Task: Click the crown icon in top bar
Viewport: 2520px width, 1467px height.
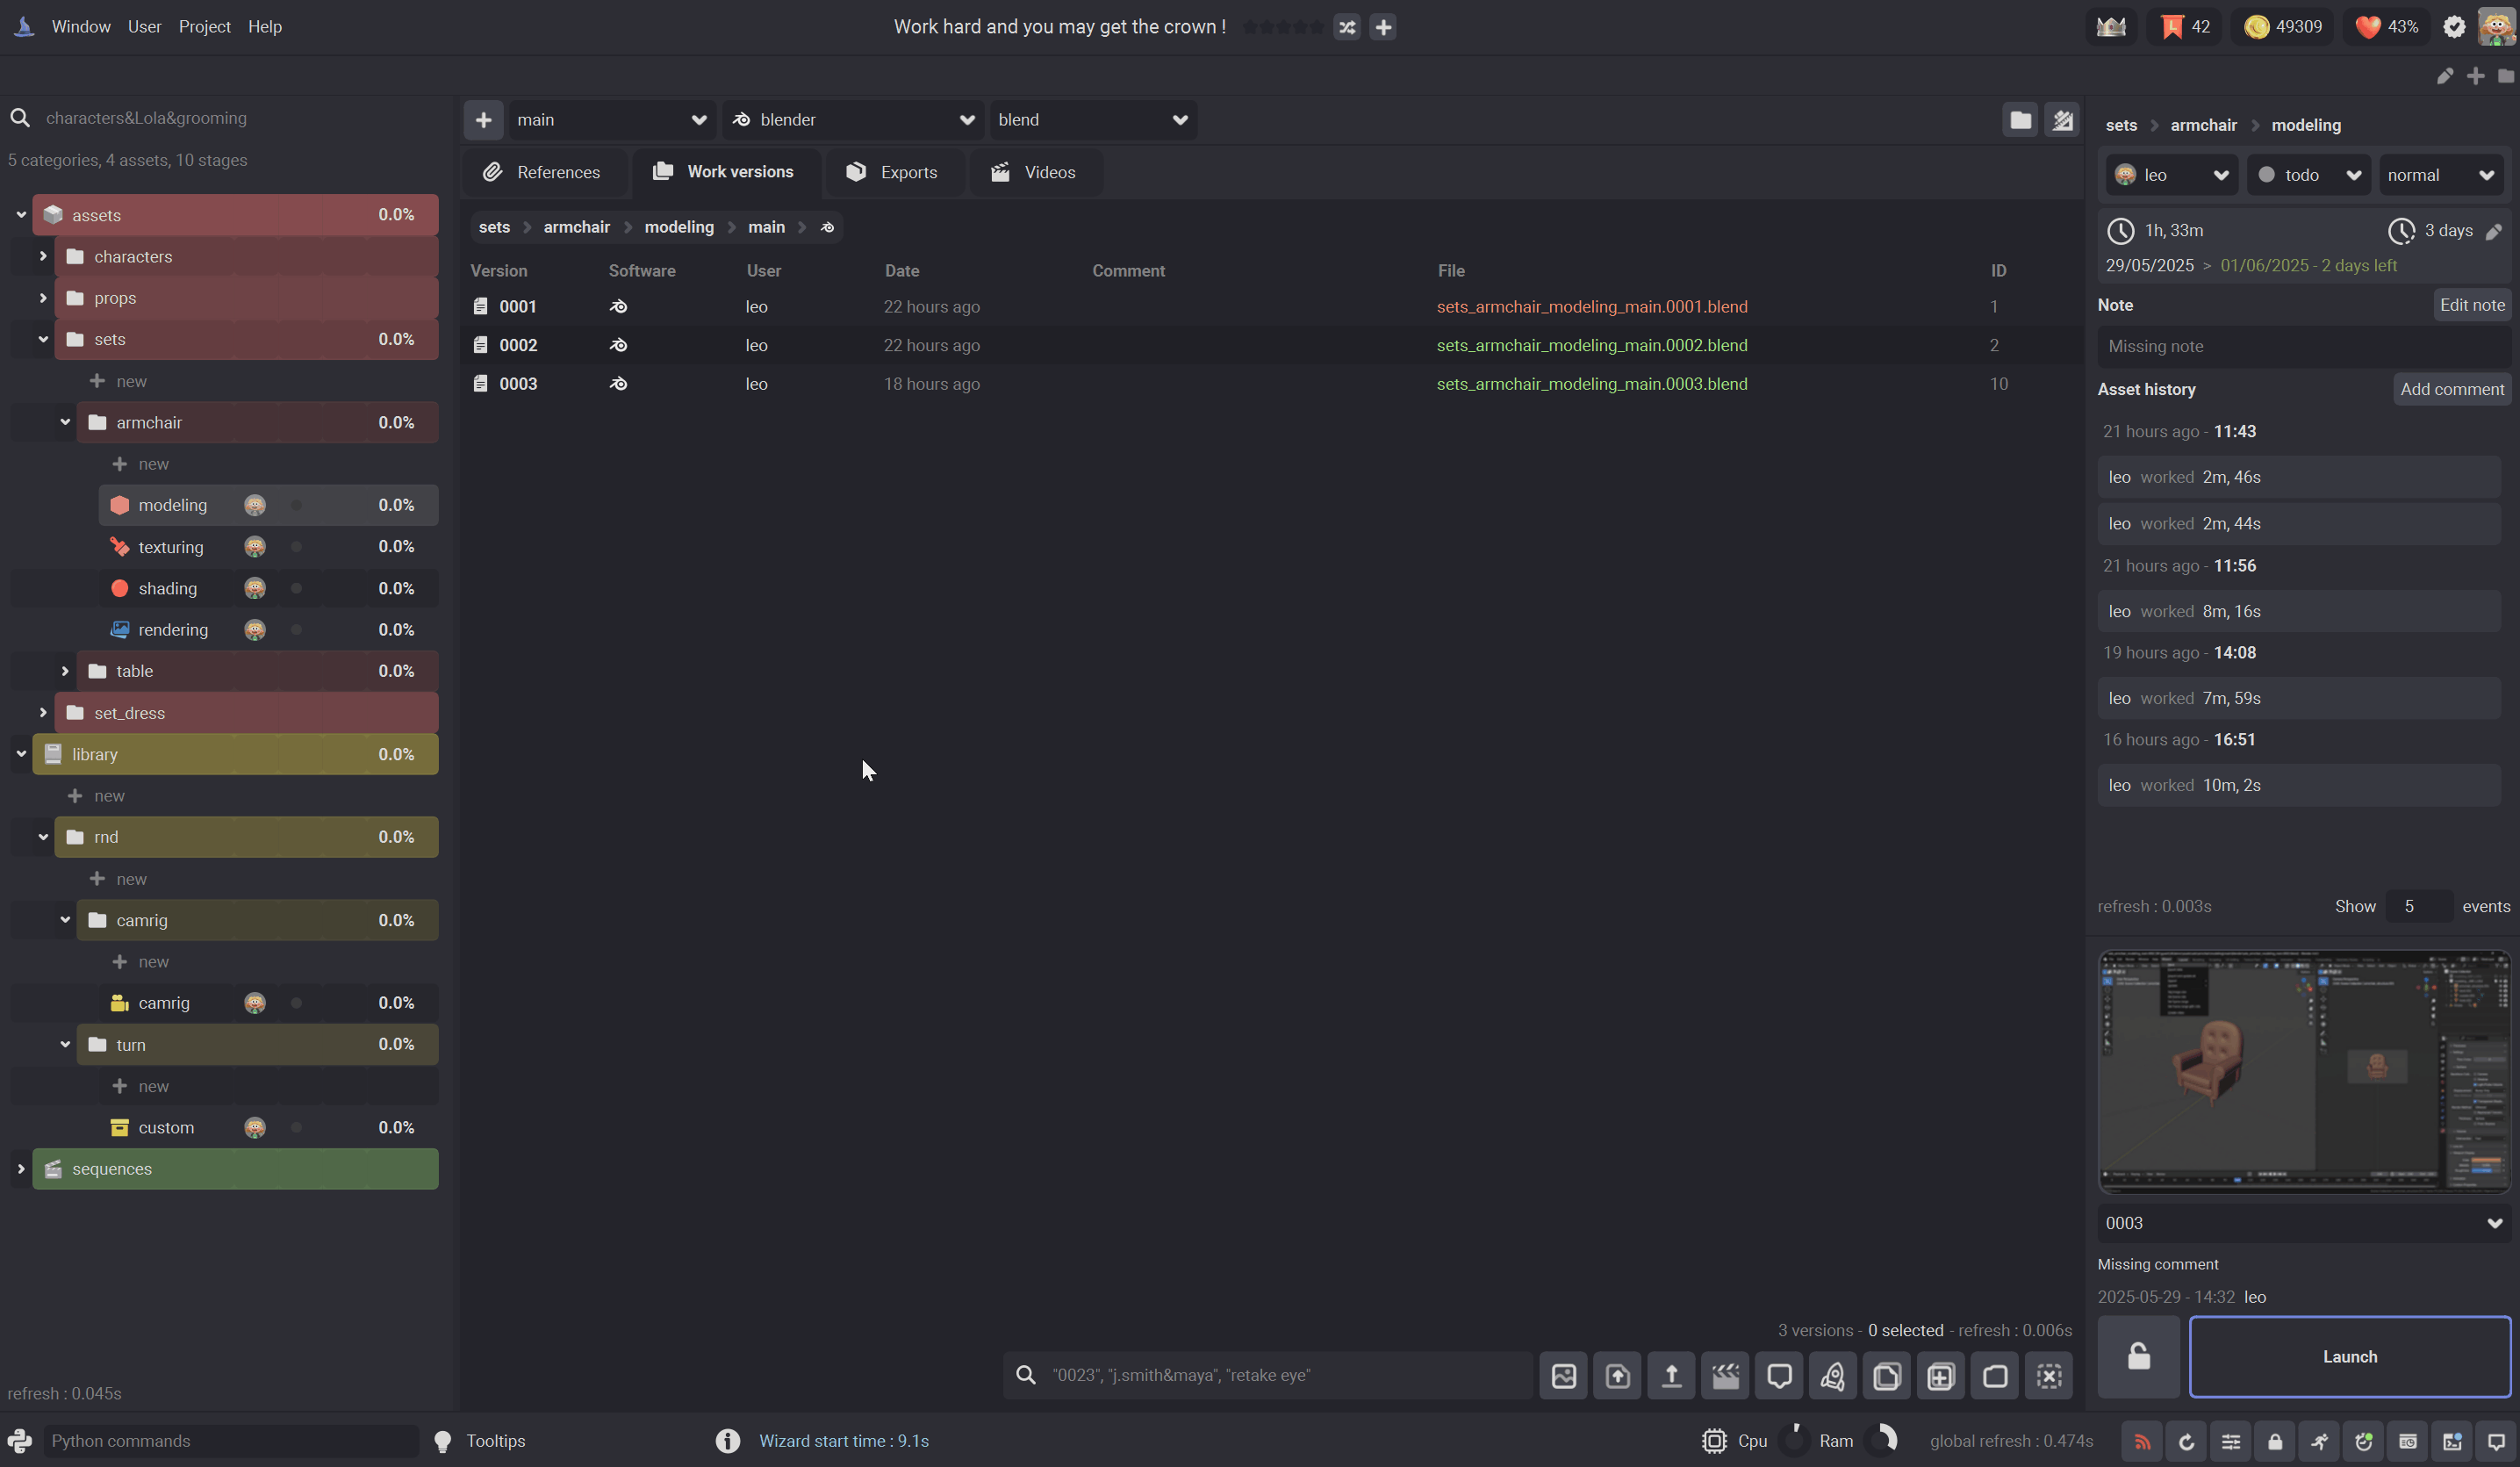Action: click(2111, 27)
